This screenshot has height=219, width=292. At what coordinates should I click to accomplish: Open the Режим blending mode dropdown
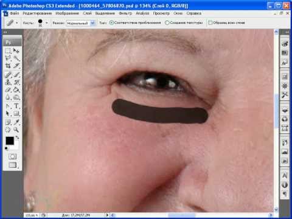[x=81, y=23]
